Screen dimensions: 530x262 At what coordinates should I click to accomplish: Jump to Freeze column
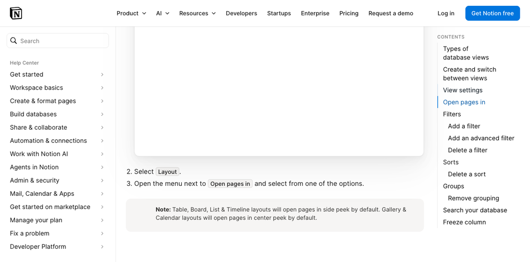464,222
